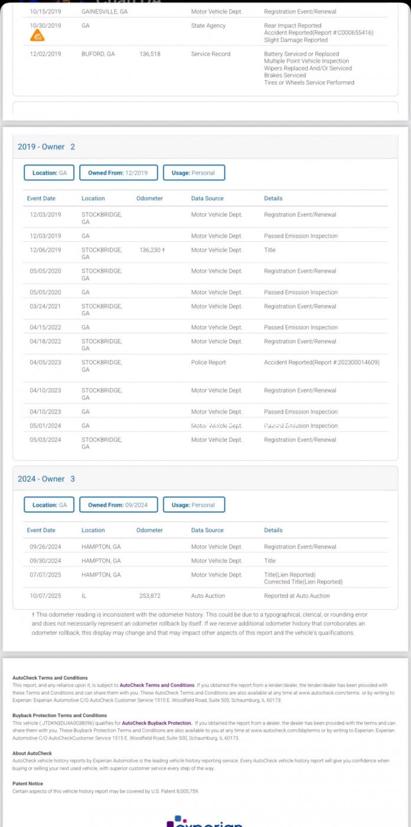The height and width of the screenshot is (827, 411).
Task: Click the flagged 136,230 odometer reading
Action: [152, 250]
